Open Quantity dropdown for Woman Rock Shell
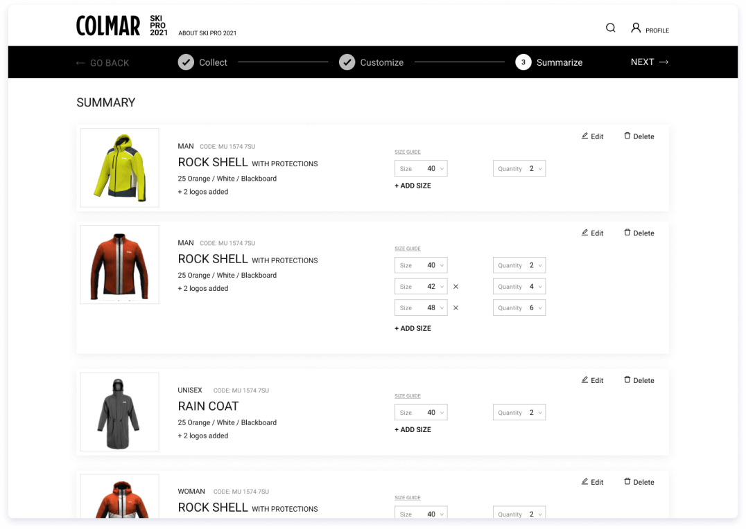The image size is (746, 529). (x=519, y=513)
